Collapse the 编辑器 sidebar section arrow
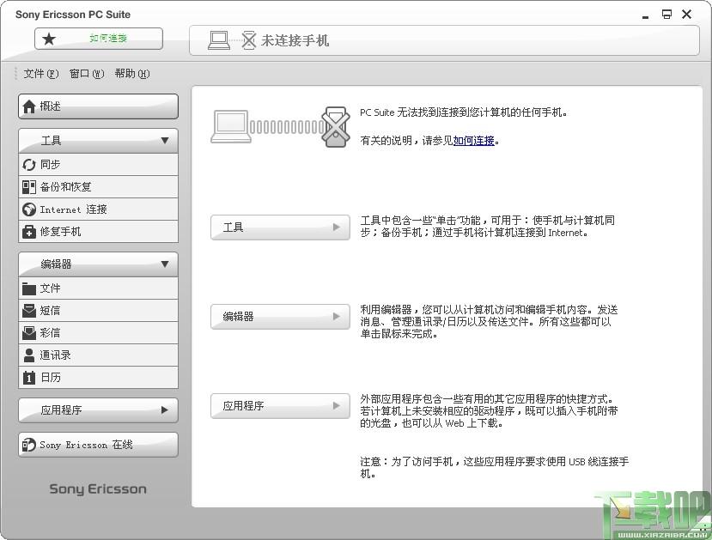 pos(165,264)
